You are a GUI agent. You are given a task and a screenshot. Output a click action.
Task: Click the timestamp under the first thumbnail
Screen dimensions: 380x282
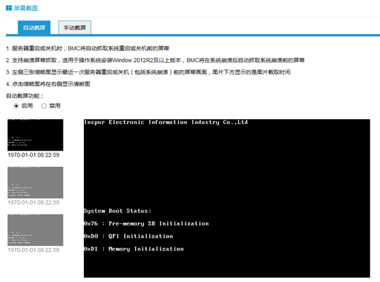(33, 155)
